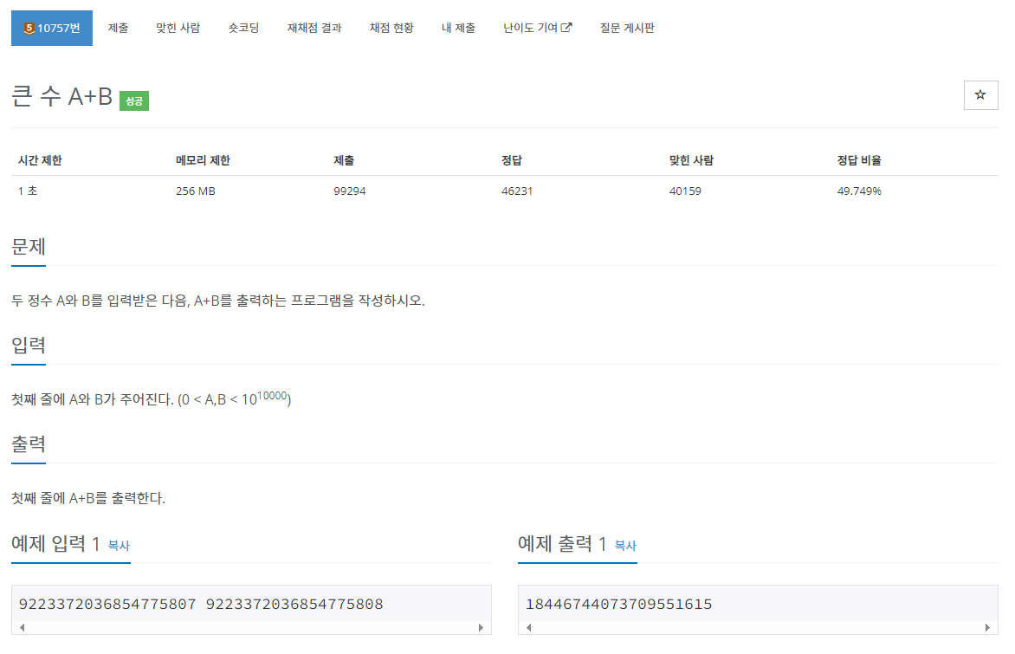The image size is (1015, 654).
Task: Open the 채점 현황 tab
Action: 391,28
